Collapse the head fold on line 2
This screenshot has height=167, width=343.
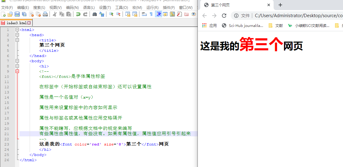(17, 35)
